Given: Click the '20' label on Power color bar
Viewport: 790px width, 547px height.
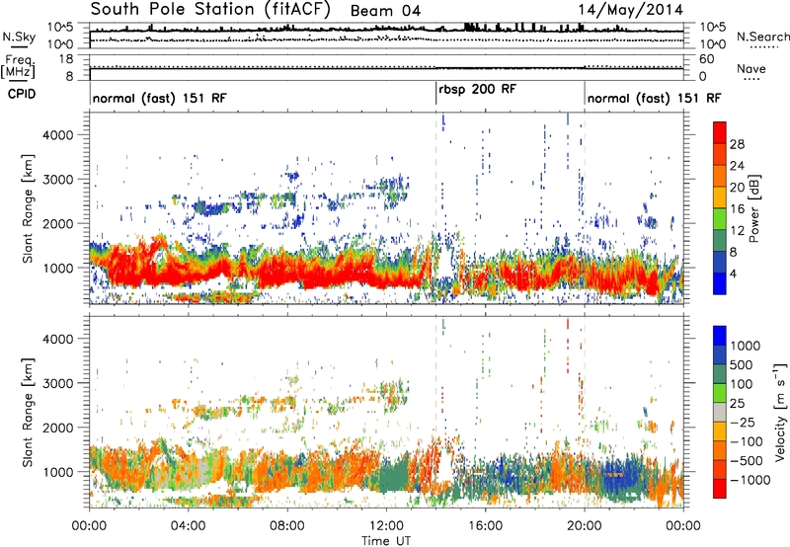Looking at the screenshot, I should pos(737,188).
